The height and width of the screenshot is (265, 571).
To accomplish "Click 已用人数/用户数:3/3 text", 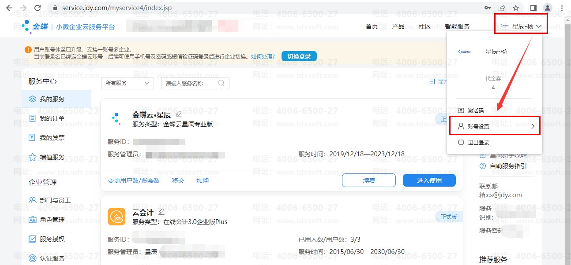I will point(330,239).
